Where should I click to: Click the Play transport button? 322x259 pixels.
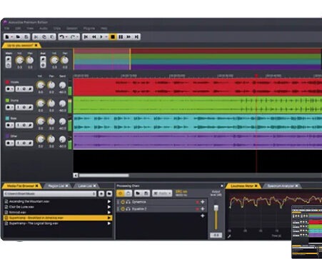tap(101, 37)
